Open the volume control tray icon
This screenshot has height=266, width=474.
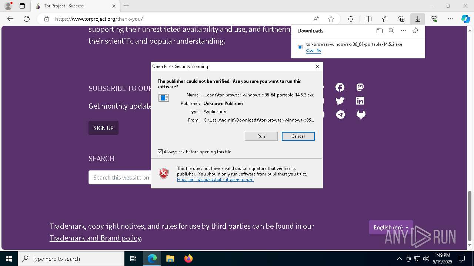(x=426, y=259)
